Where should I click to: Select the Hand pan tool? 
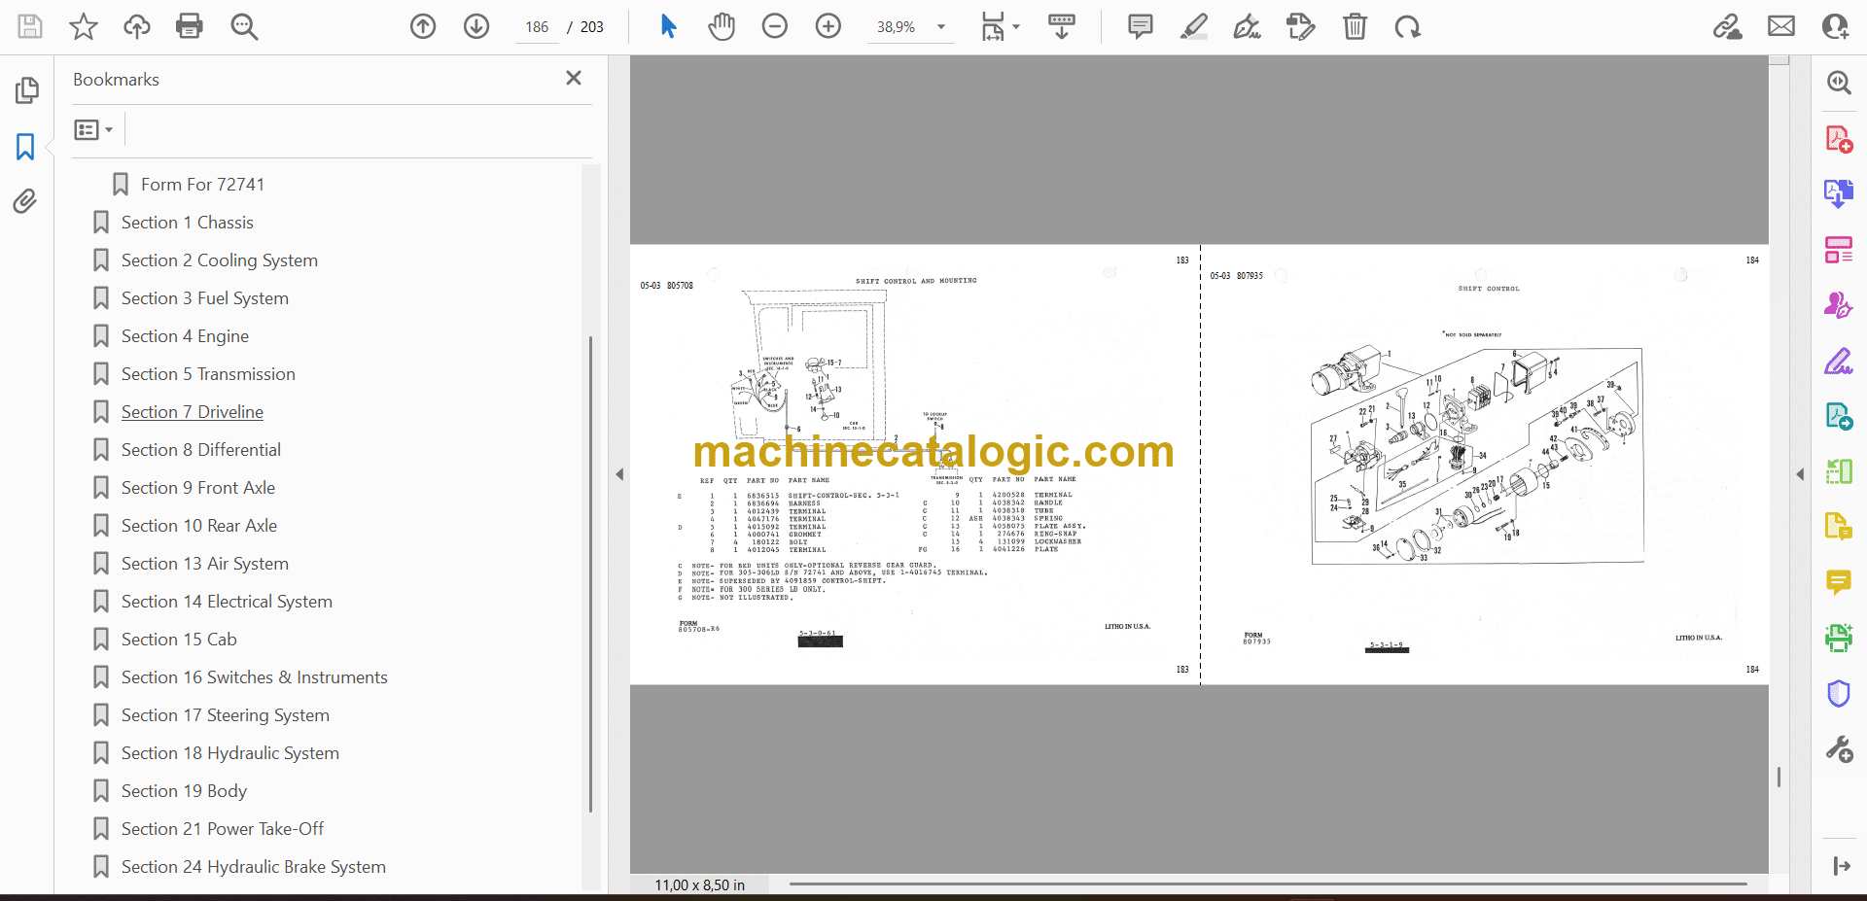click(722, 26)
